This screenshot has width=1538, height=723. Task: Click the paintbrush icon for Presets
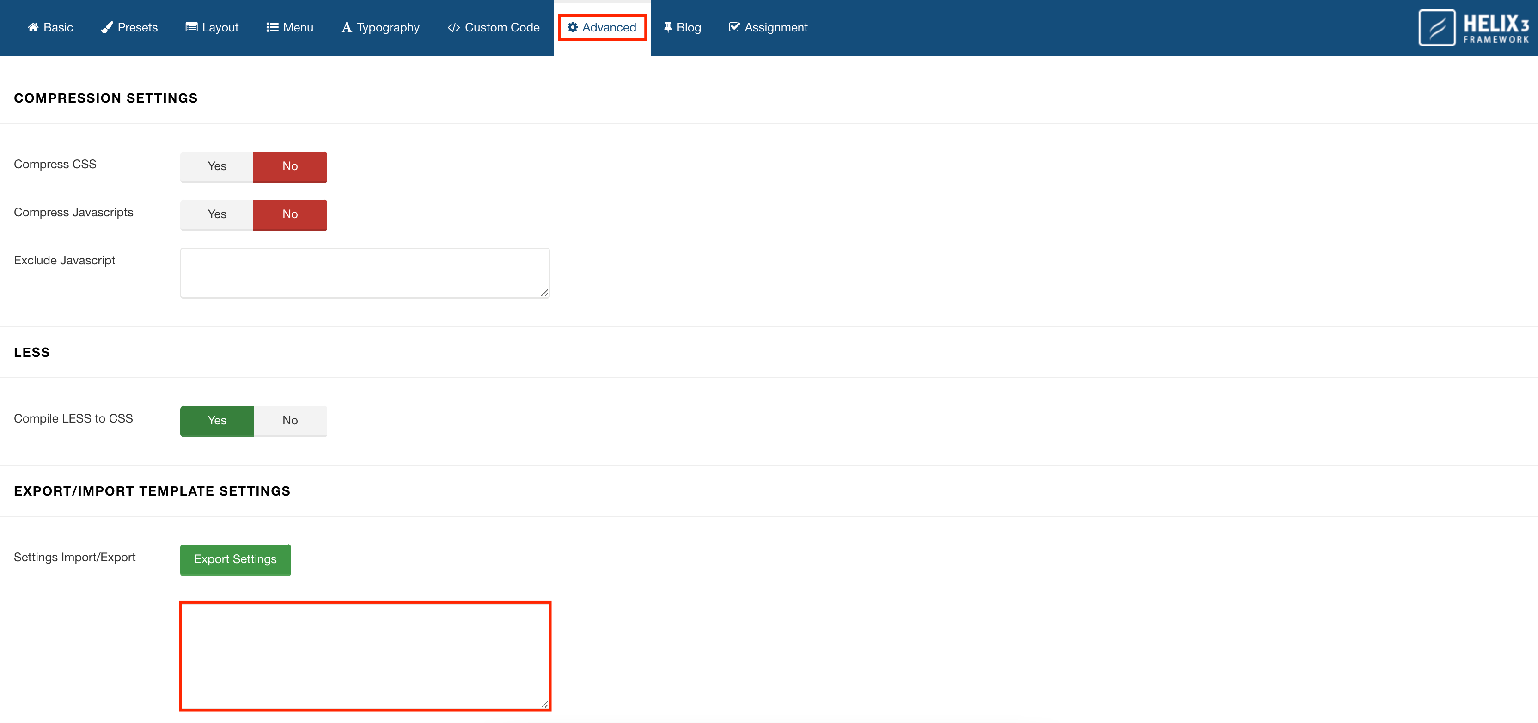(x=107, y=27)
